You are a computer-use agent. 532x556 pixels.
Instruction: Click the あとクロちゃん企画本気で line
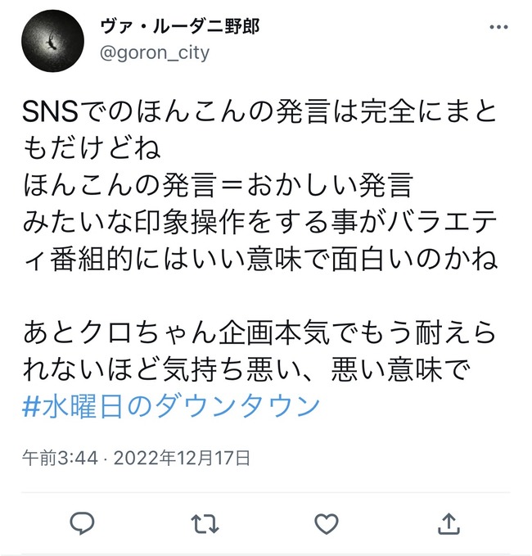tap(259, 332)
